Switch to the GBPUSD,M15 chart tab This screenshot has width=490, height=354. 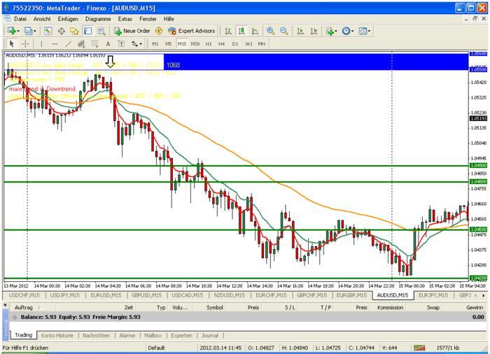(146, 295)
